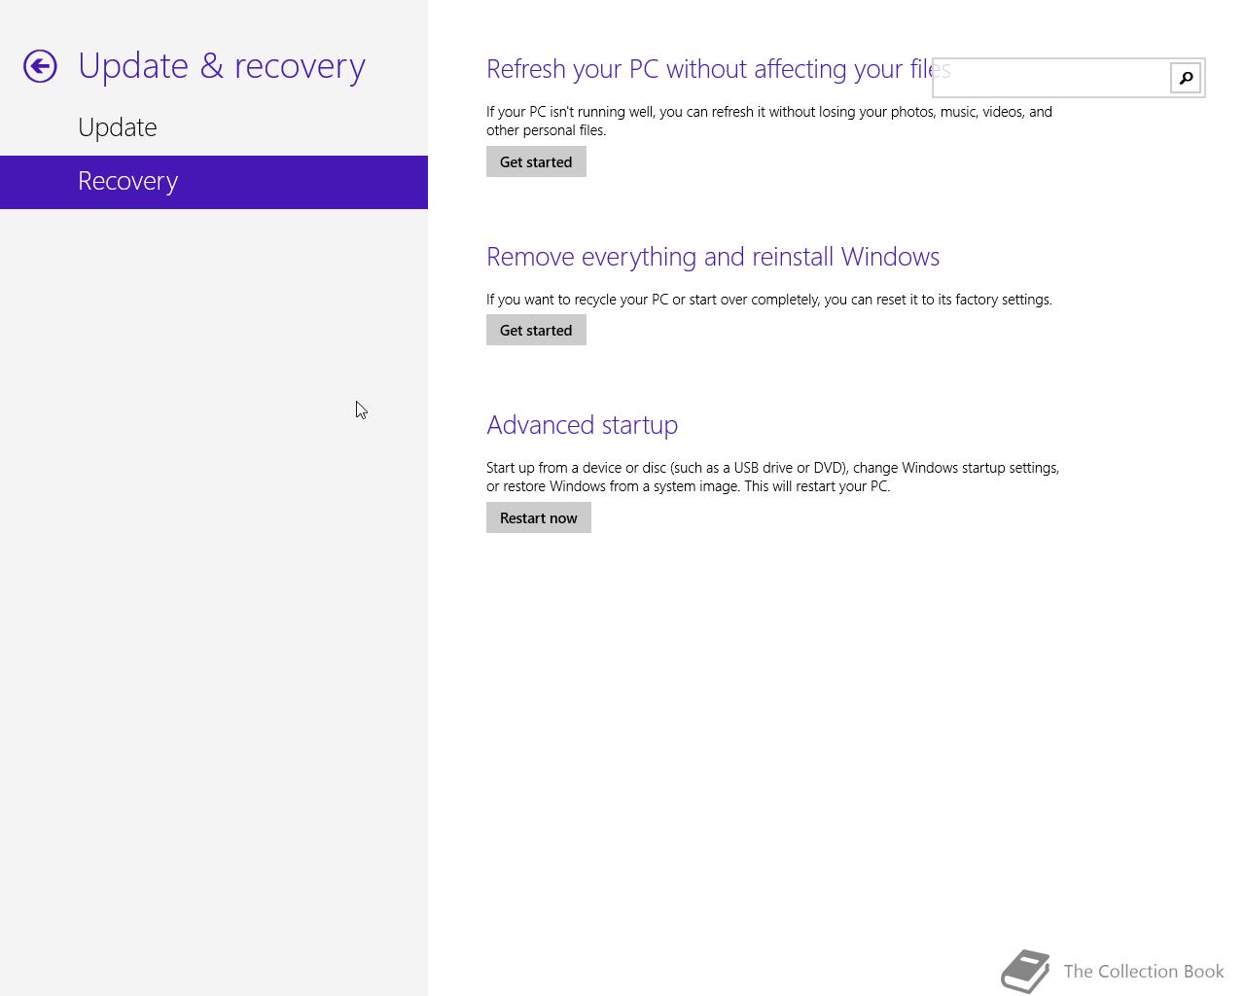Open the Update section
Image resolution: width=1245 pixels, height=996 pixels.
(x=214, y=127)
